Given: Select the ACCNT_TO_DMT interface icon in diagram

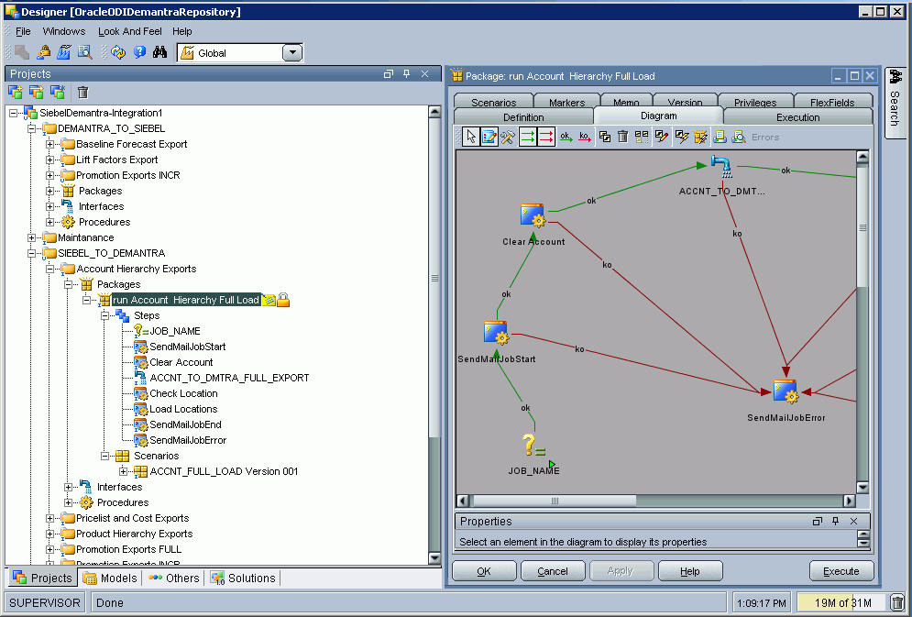Looking at the screenshot, I should point(721,166).
